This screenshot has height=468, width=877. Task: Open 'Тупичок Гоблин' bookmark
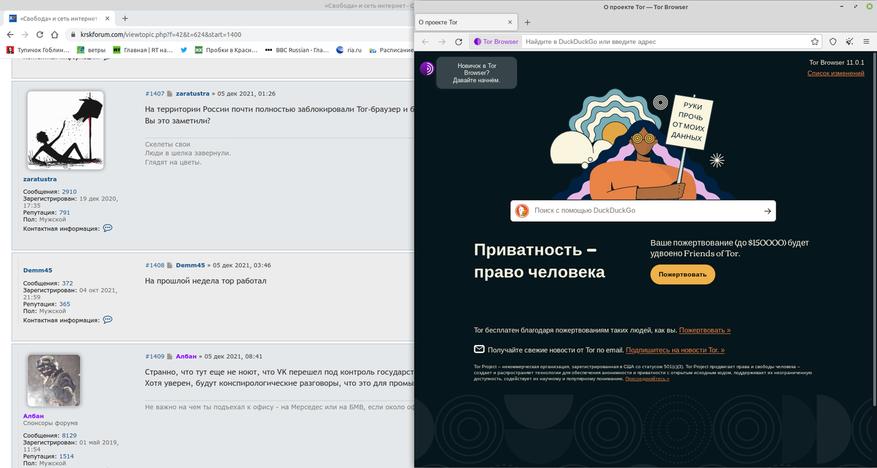[38, 50]
